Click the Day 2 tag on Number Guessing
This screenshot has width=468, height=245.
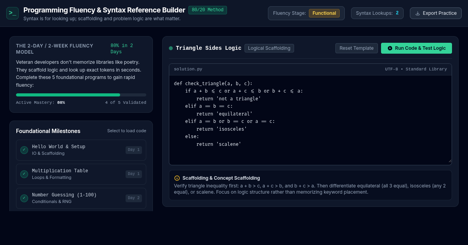coord(134,198)
